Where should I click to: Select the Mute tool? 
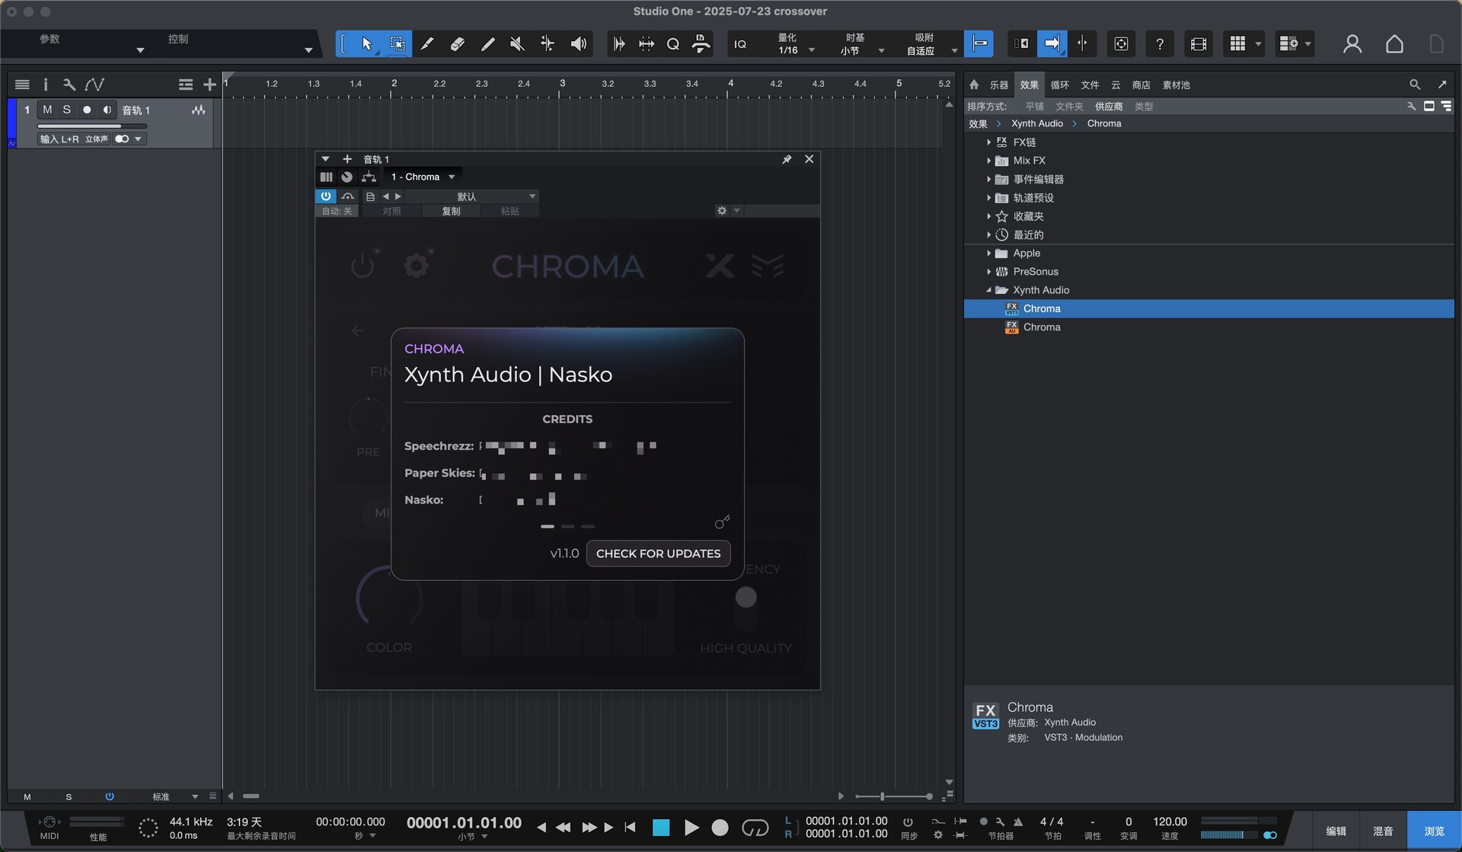click(x=517, y=44)
